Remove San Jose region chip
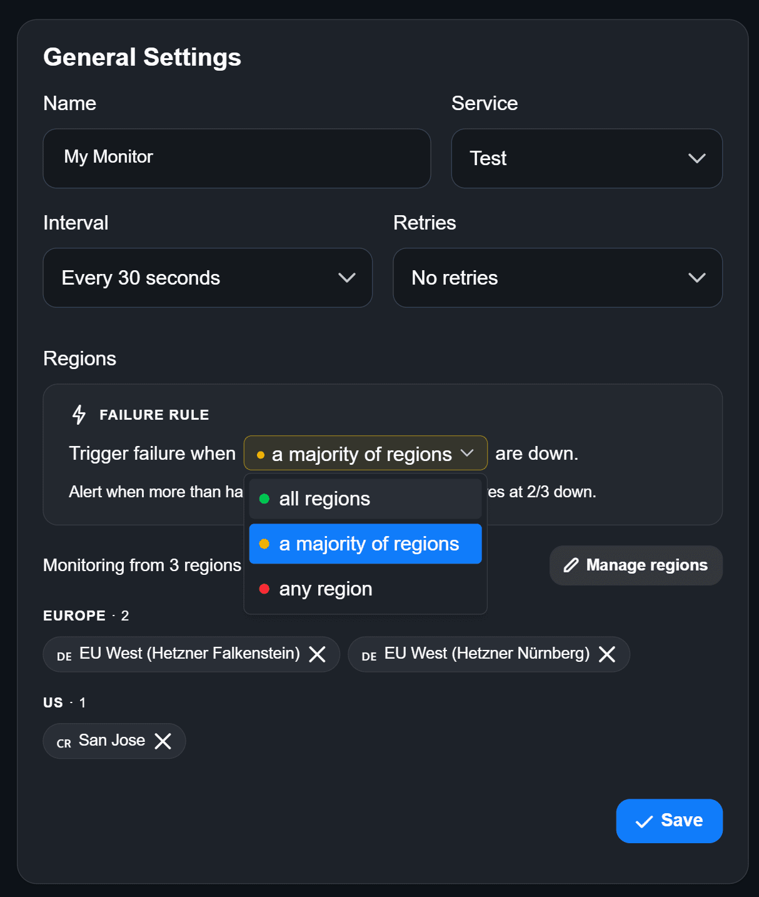 [x=163, y=741]
